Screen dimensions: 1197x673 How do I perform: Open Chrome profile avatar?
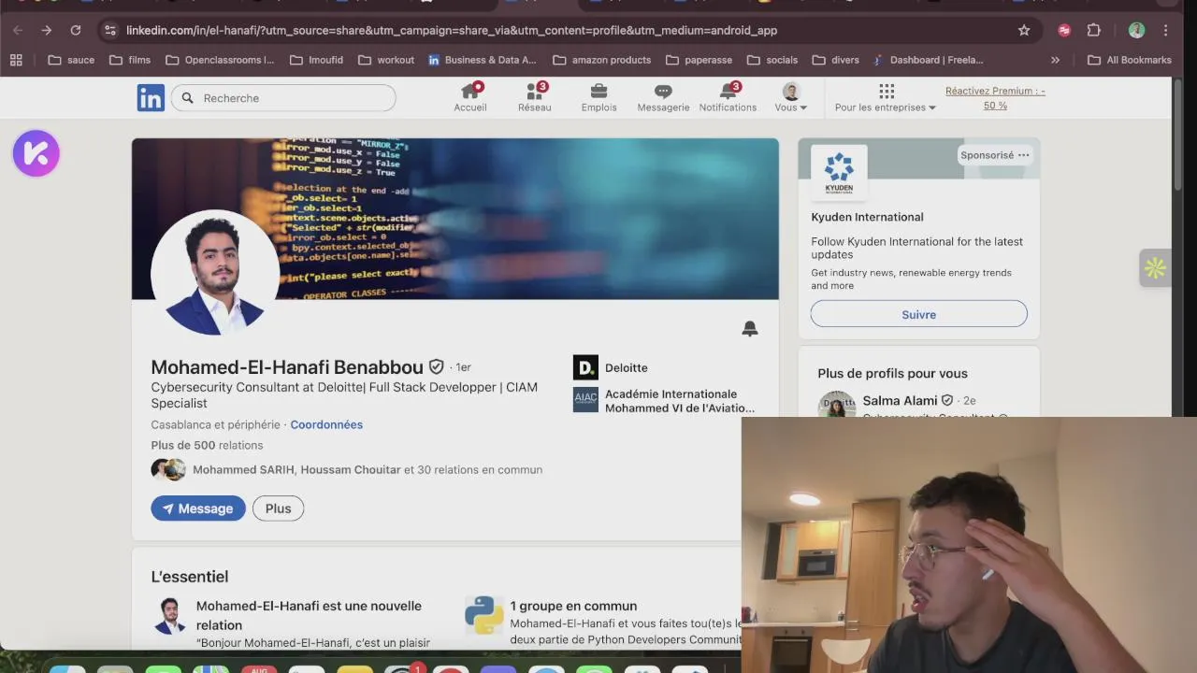click(1136, 30)
